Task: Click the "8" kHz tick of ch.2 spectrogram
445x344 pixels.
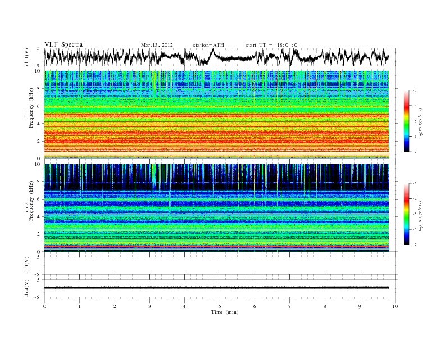Action: tap(39, 182)
